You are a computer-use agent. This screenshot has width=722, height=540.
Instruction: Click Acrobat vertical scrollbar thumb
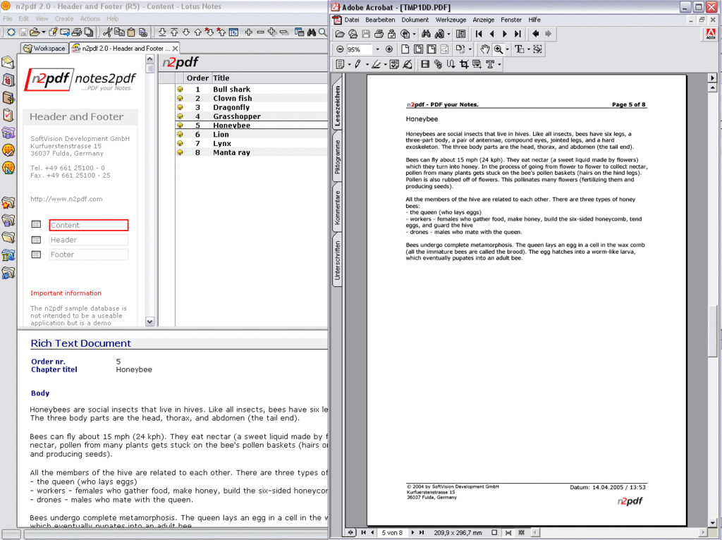point(713,331)
